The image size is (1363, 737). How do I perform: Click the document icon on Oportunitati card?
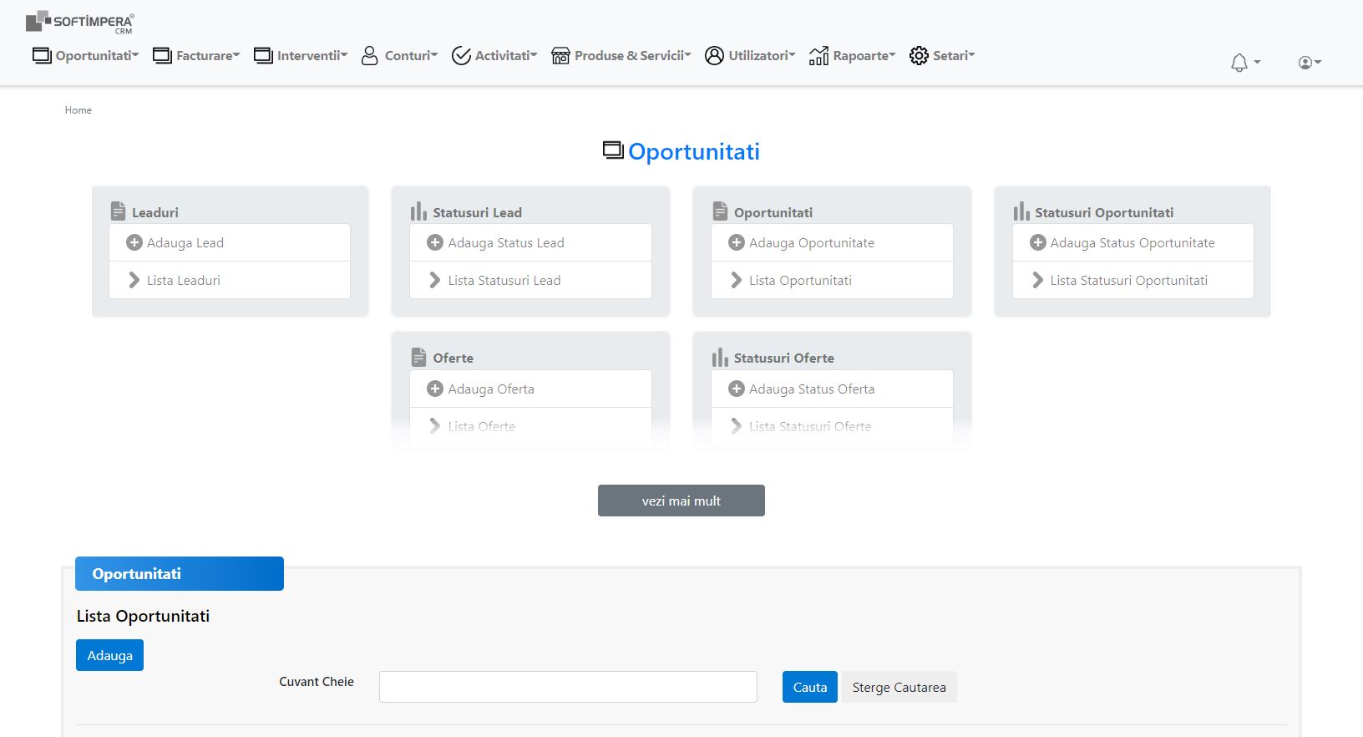[720, 211]
